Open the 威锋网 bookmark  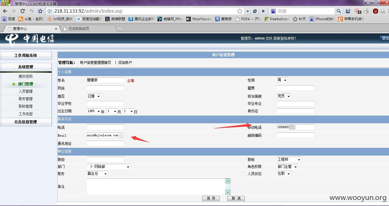(x=170, y=19)
